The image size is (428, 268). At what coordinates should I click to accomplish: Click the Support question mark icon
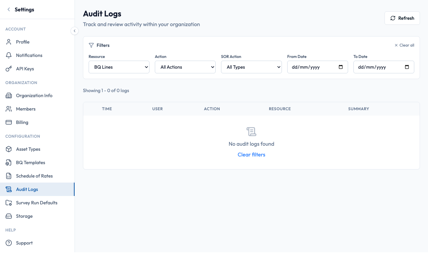[9, 243]
